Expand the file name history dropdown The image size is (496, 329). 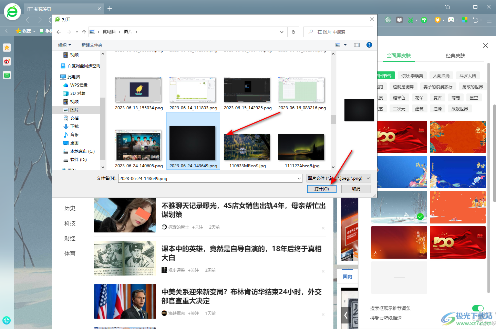point(299,178)
